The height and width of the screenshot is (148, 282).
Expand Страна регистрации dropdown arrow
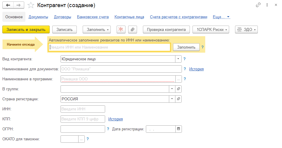click(x=172, y=99)
